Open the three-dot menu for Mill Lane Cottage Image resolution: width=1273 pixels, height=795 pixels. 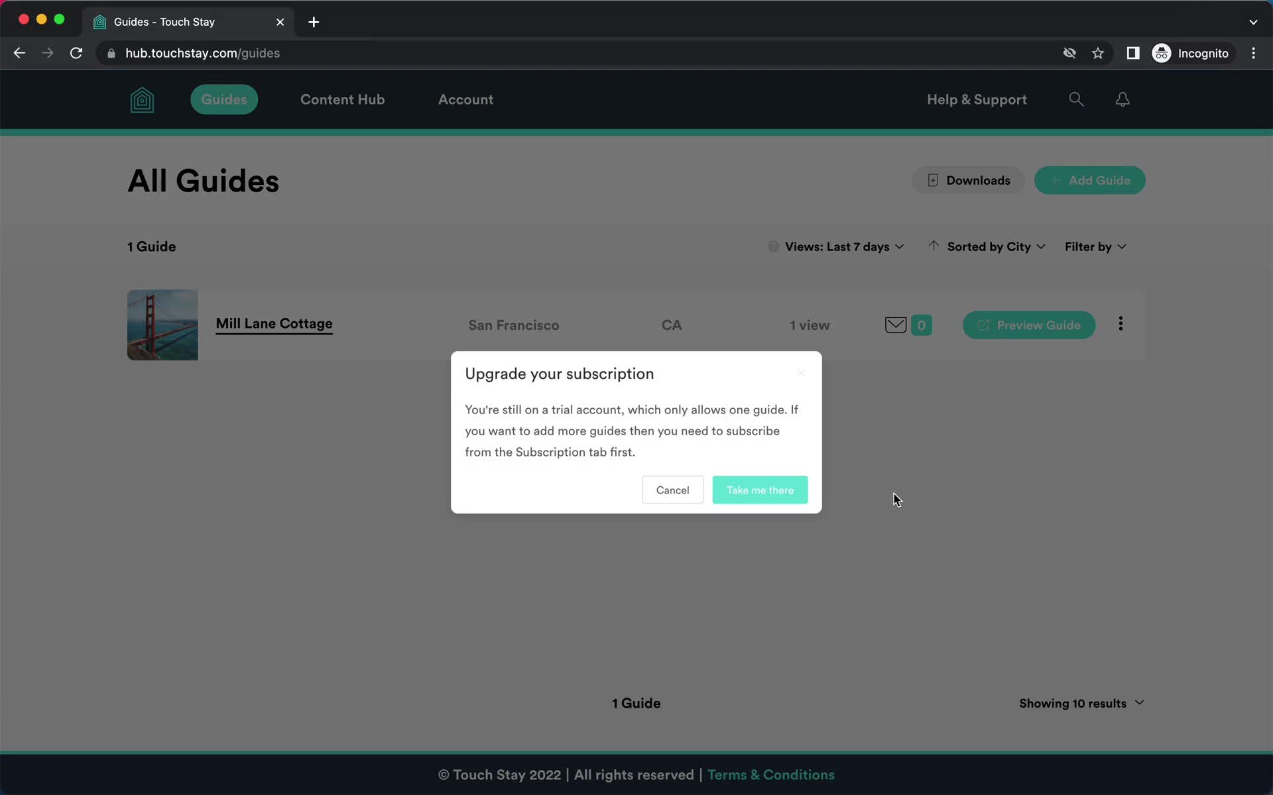pos(1121,323)
